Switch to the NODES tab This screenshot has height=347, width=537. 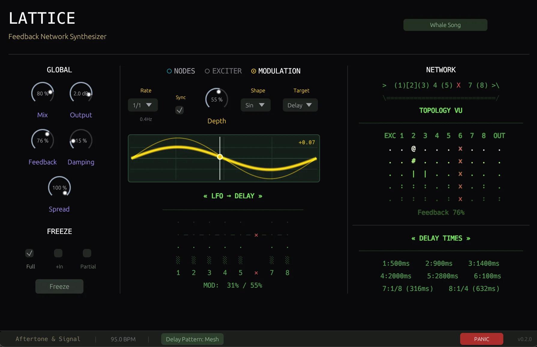(x=180, y=71)
